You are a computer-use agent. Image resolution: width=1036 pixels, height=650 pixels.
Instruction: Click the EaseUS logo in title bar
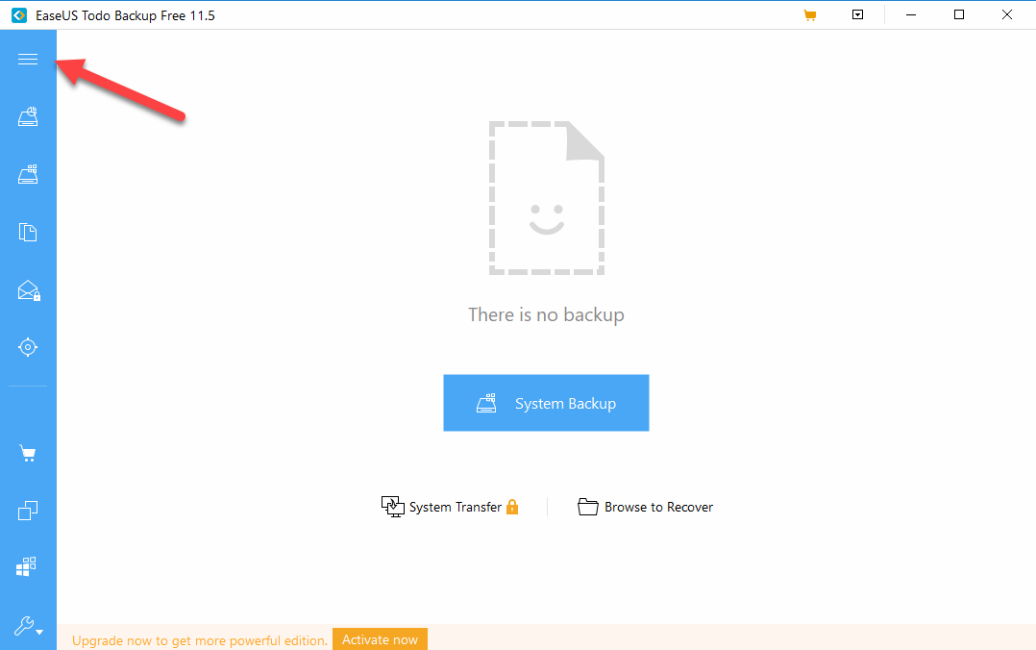(x=19, y=15)
